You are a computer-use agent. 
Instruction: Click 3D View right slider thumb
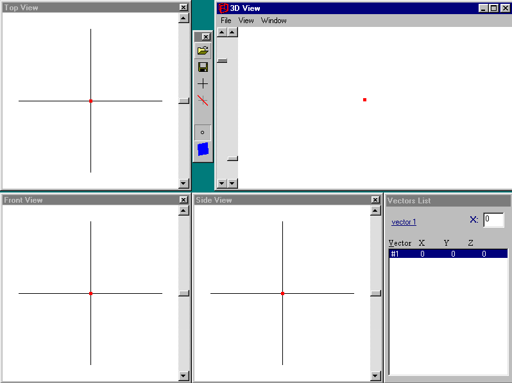(x=232, y=158)
